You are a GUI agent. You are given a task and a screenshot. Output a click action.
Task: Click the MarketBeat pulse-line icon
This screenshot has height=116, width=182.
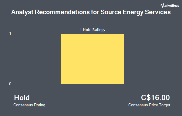click(x=162, y=5)
